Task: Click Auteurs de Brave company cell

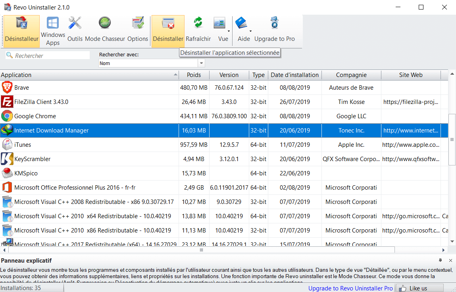Action: click(x=351, y=88)
